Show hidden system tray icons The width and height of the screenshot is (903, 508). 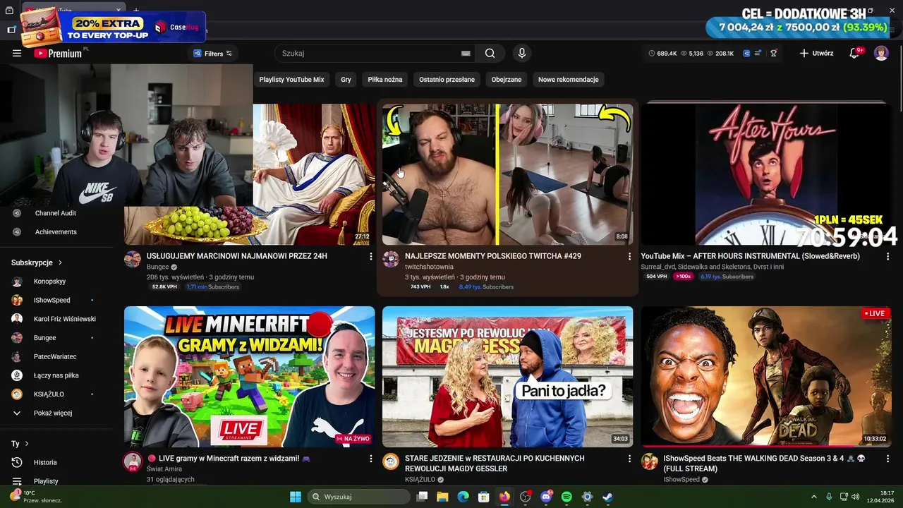813,497
